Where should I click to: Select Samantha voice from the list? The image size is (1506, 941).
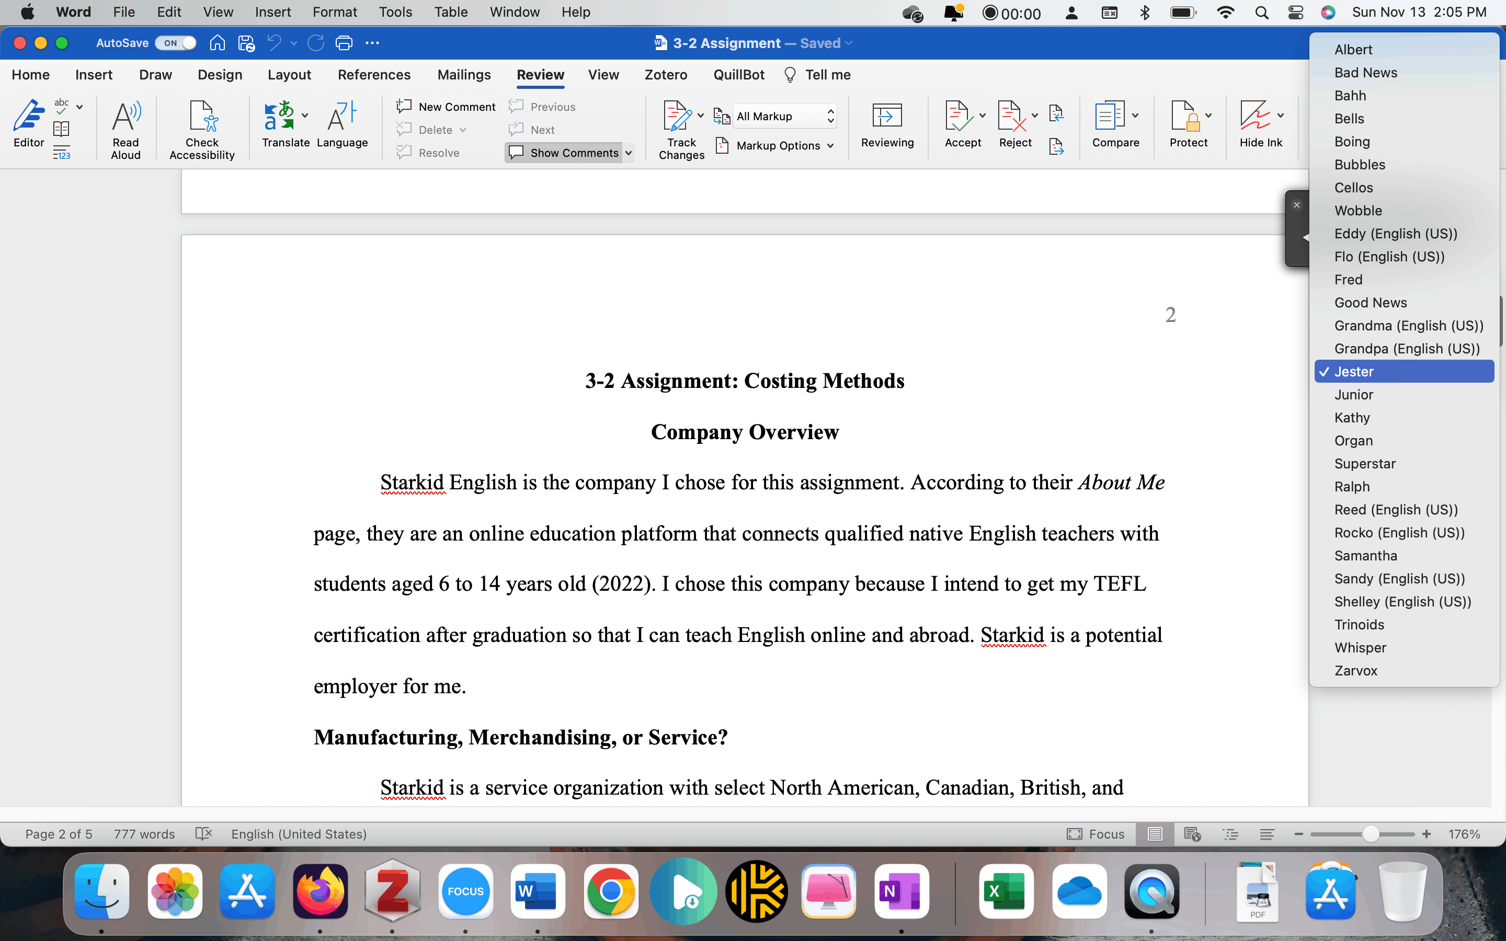[1365, 555]
